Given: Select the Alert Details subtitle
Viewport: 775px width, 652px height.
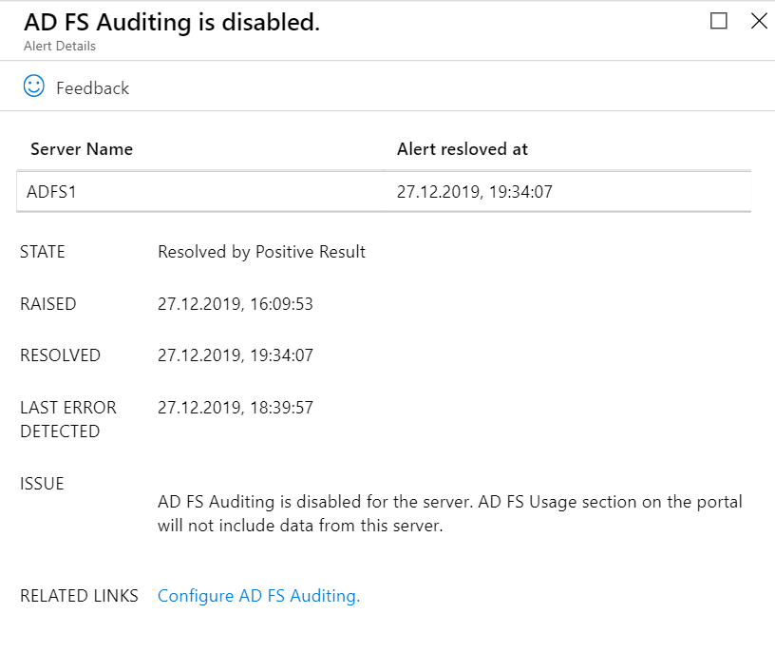Looking at the screenshot, I should pos(58,46).
